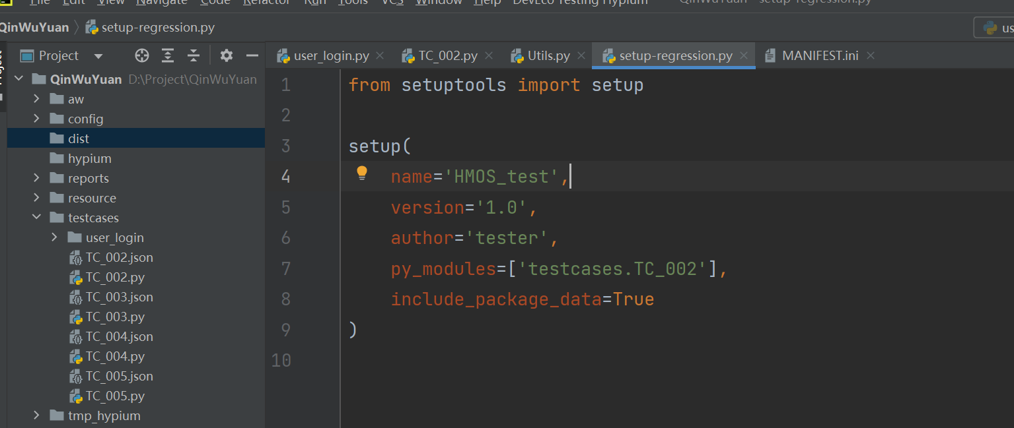Click the Collapse All icon in Project panel

tap(193, 56)
